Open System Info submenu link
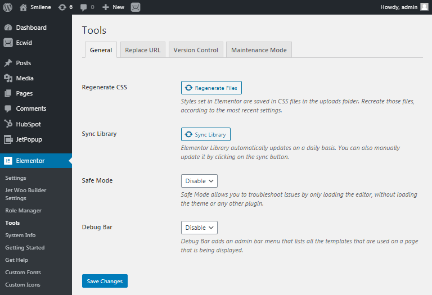This screenshot has height=295, width=432. tap(20, 235)
